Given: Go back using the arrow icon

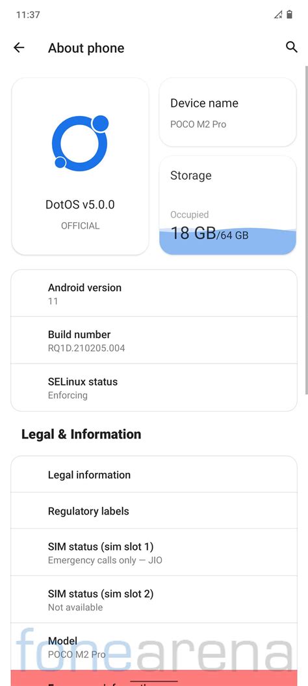Looking at the screenshot, I should point(19,48).
